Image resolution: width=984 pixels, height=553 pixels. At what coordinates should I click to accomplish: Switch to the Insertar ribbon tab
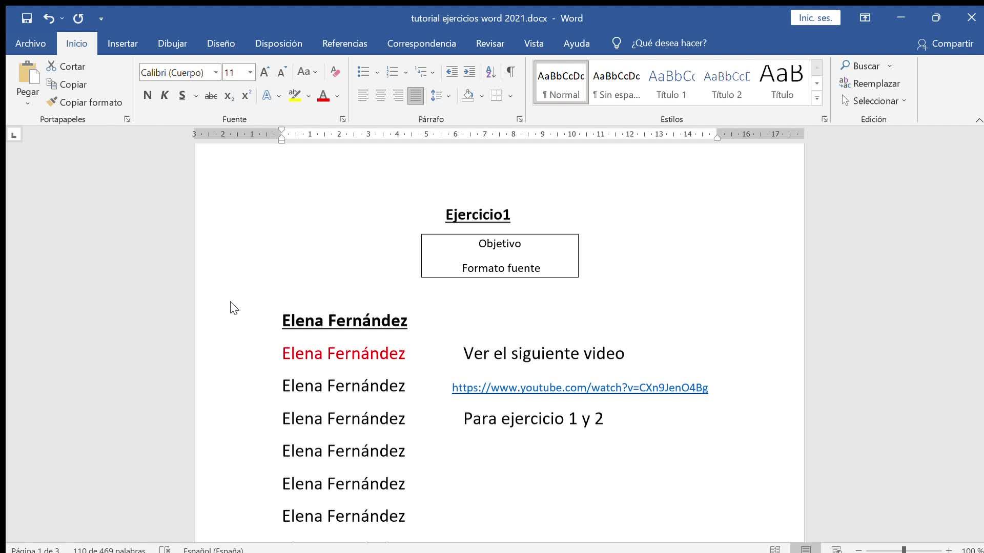coord(122,44)
